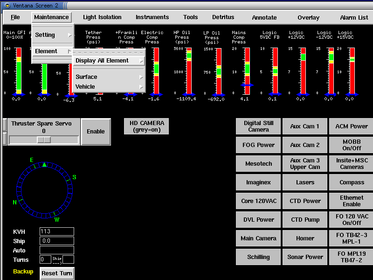Open the Tools menu
The width and height of the screenshot is (373, 280).
click(190, 17)
